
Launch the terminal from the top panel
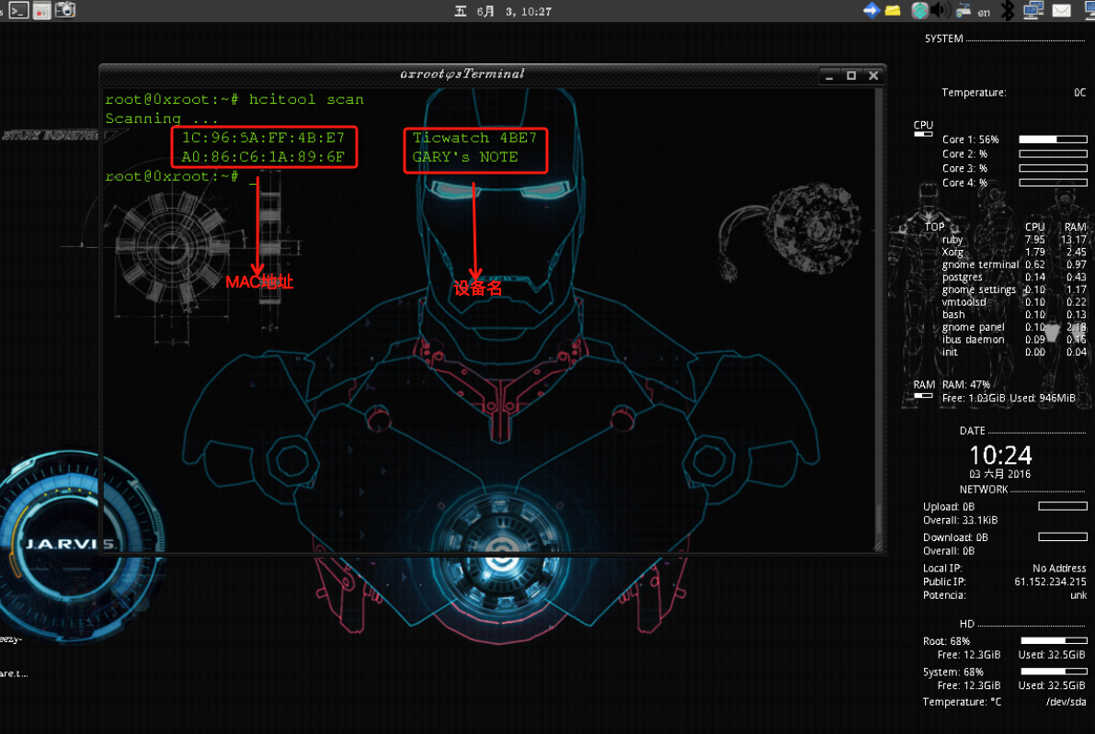(19, 10)
